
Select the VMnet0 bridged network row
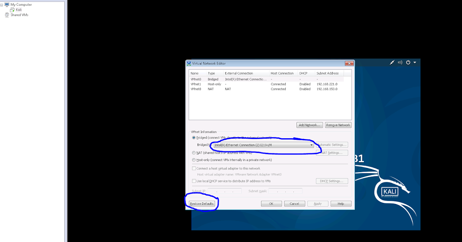click(x=231, y=79)
